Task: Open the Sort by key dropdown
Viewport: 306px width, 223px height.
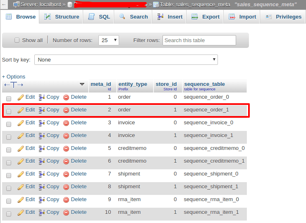Action: (126, 59)
